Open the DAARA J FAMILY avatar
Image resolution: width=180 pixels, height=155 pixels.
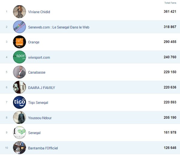19,87
